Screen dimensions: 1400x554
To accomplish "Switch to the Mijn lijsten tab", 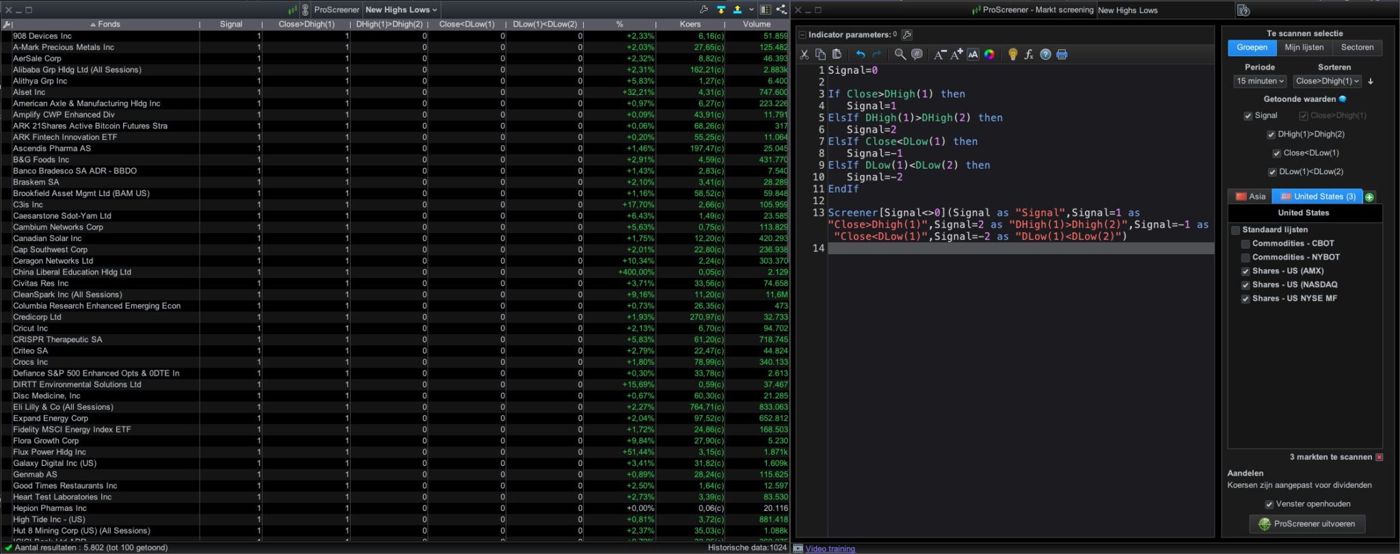I will (1304, 48).
